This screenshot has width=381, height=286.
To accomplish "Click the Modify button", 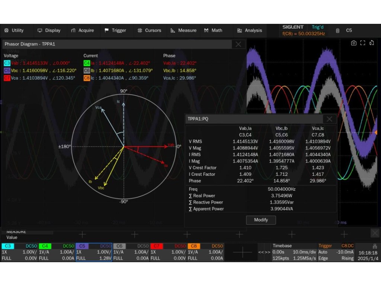I will pos(261,220).
